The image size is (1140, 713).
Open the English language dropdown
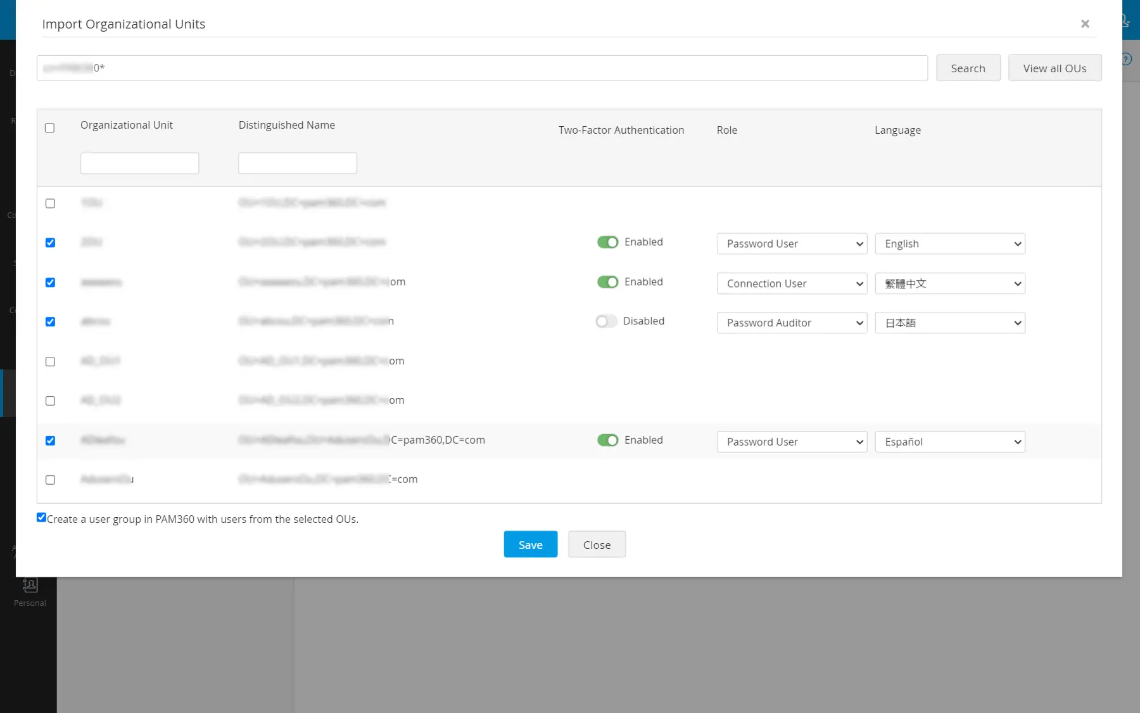[x=949, y=243]
